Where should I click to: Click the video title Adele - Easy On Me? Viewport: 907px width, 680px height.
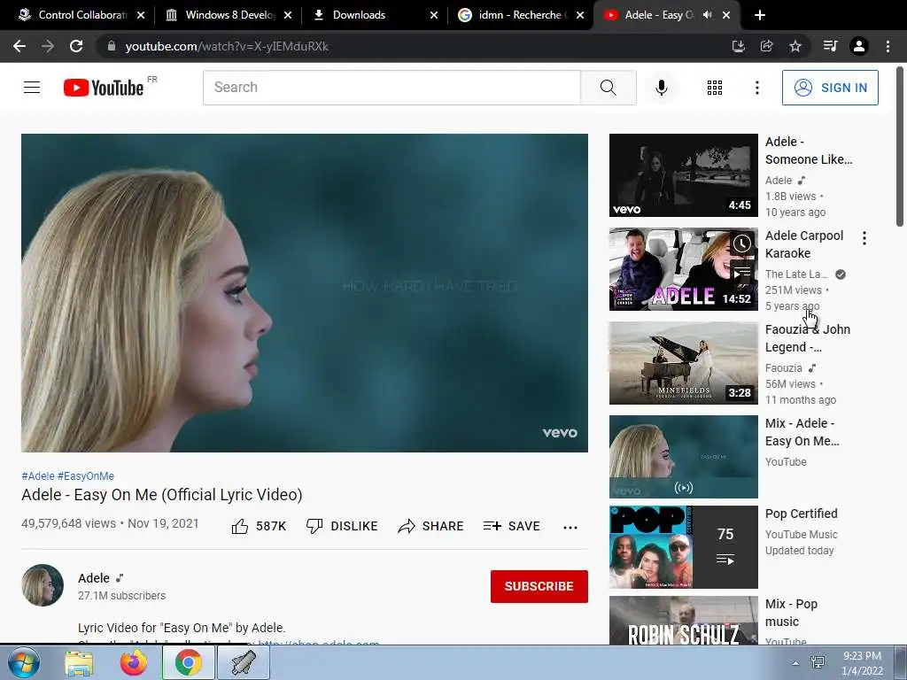[x=162, y=495]
